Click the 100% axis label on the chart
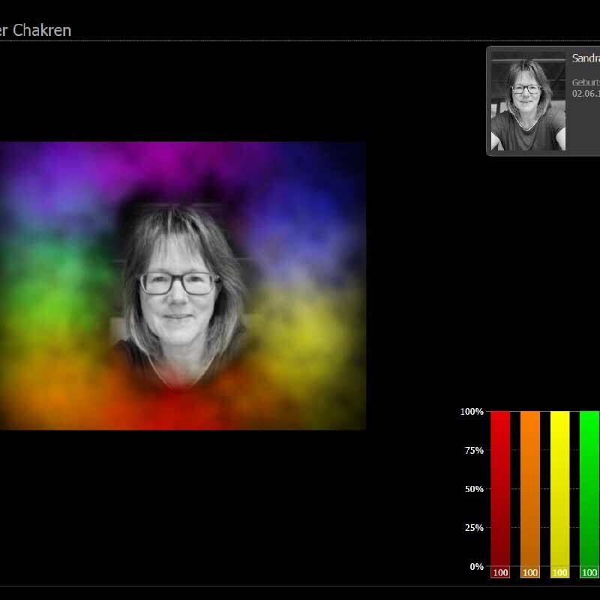The height and width of the screenshot is (600, 600). 472,412
